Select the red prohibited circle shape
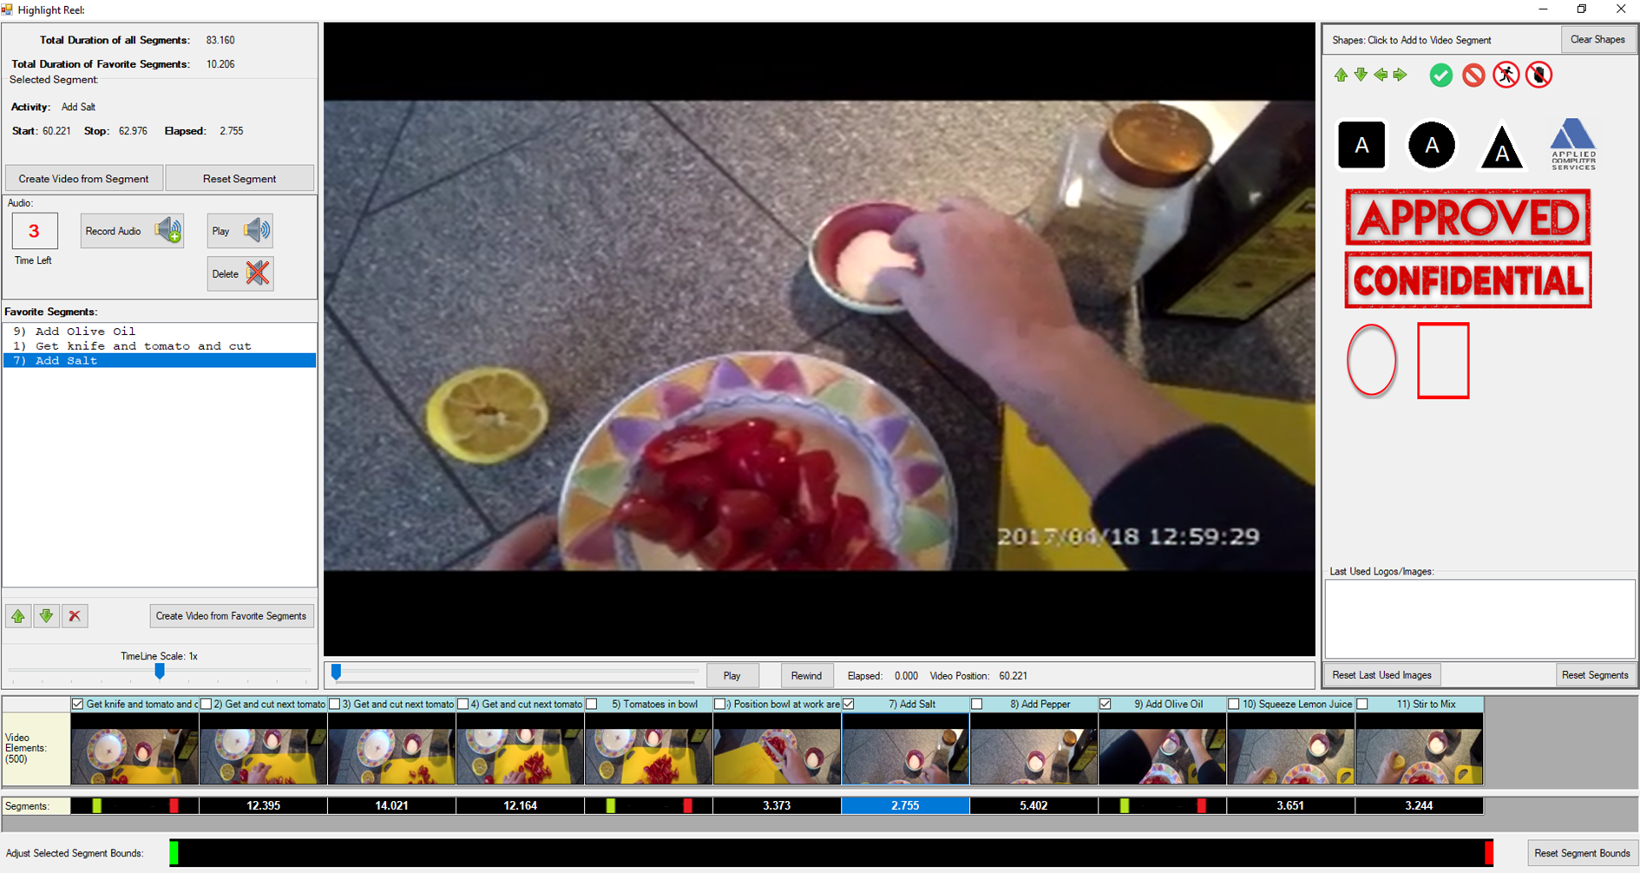This screenshot has width=1640, height=873. click(1473, 75)
